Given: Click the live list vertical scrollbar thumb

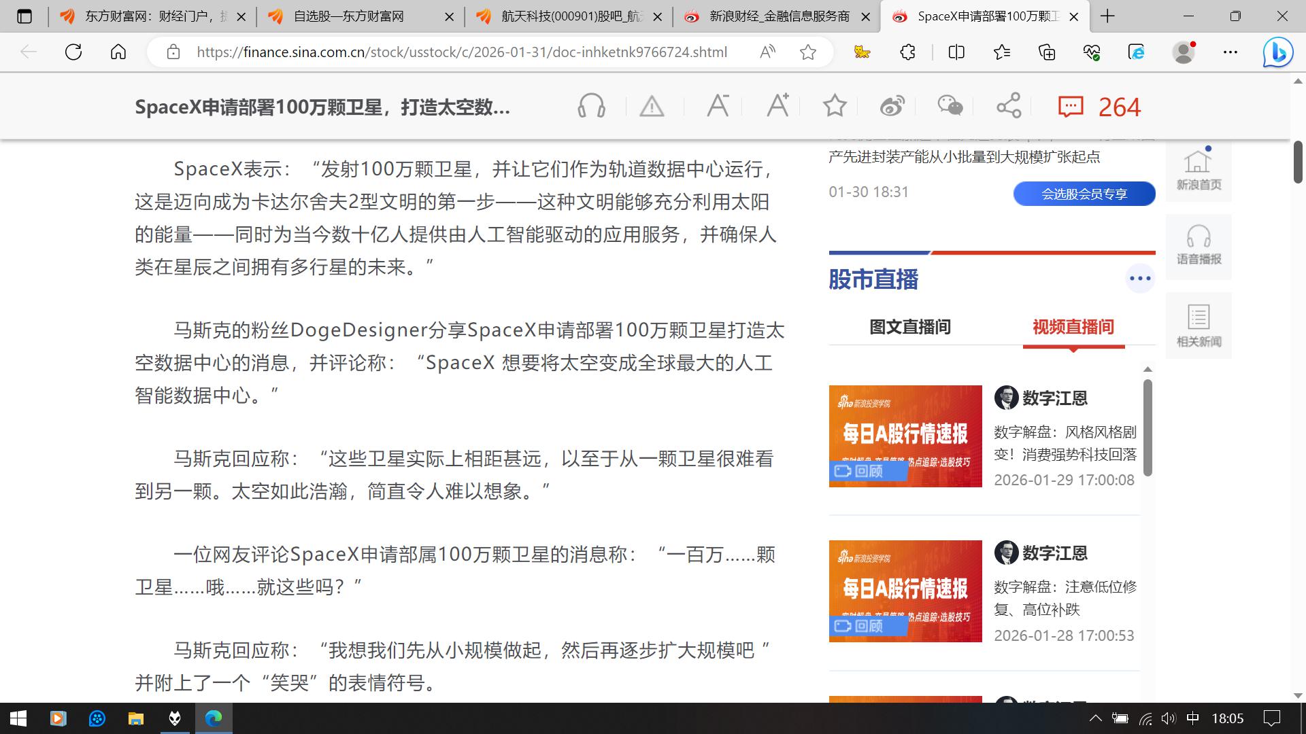Looking at the screenshot, I should pyautogui.click(x=1148, y=427).
